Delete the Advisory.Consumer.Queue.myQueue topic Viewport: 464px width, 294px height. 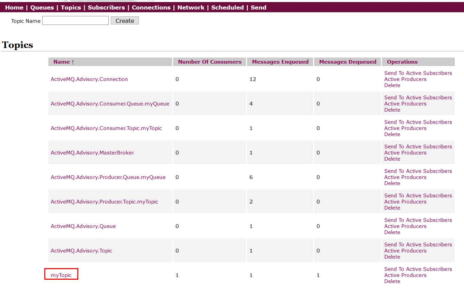(x=392, y=110)
